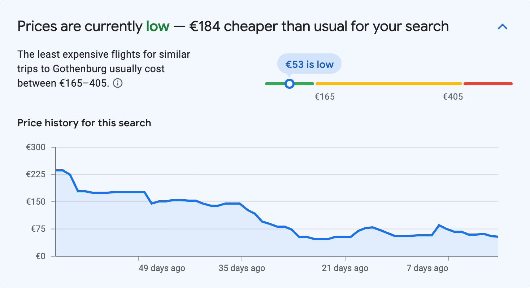Image resolution: width=530 pixels, height=288 pixels.
Task: Click the yellow typical-price segment
Action: pyautogui.click(x=388, y=83)
